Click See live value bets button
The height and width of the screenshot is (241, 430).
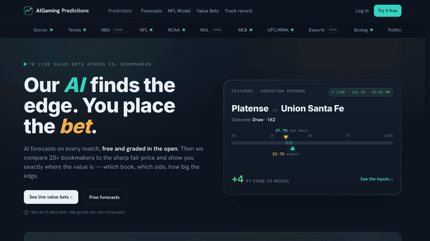(51, 197)
